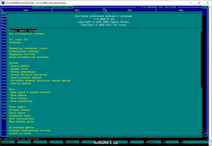Select the Enc entry in left panel
Viewport: 212px width, 146px height.
coord(4,22)
